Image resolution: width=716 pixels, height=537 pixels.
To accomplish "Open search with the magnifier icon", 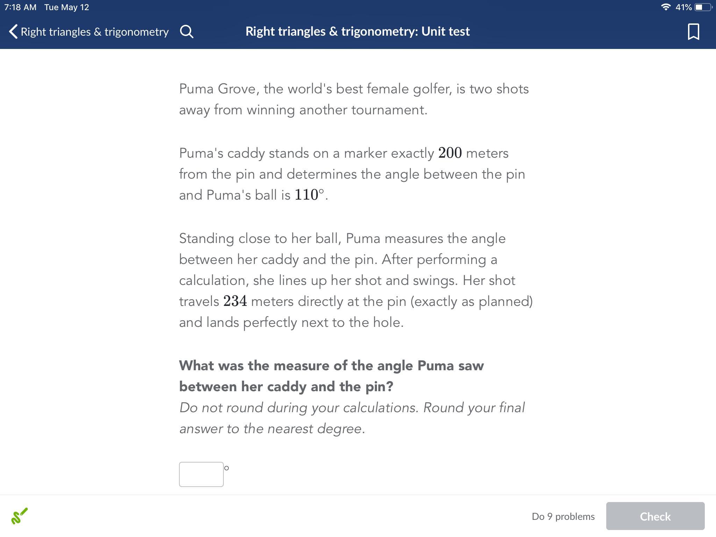I will [x=187, y=31].
